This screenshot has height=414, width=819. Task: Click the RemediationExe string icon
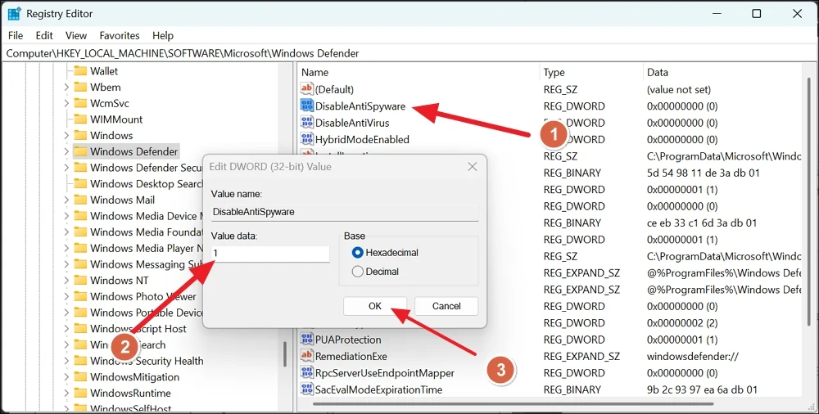tap(306, 356)
